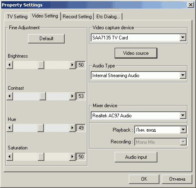Open the Etc Dialog... tab
This screenshot has height=188, width=196.
click(x=108, y=17)
